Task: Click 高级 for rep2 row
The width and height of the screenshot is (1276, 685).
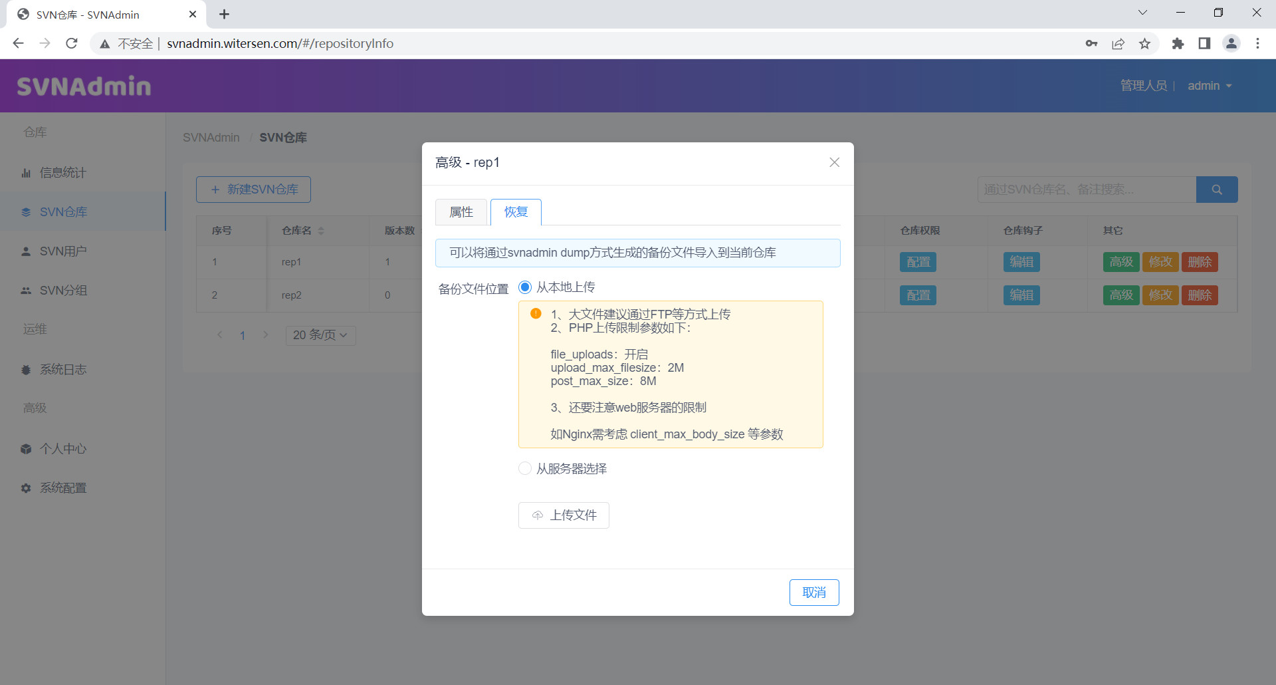Action: (x=1121, y=295)
